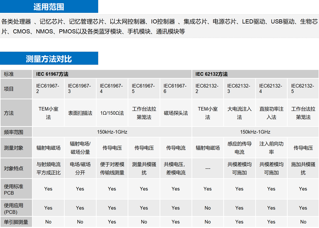Click 单引脚测量 No under IEC61967-2
Image resolution: width=319 pixels, height=228 pixels.
[48, 222]
